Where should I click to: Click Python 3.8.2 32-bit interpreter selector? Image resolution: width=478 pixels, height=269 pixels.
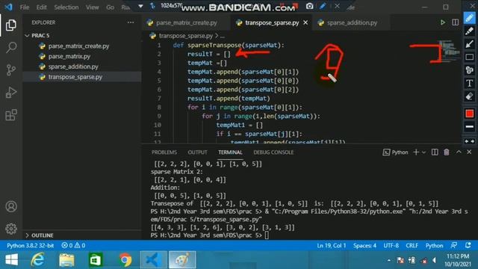[x=30, y=246]
